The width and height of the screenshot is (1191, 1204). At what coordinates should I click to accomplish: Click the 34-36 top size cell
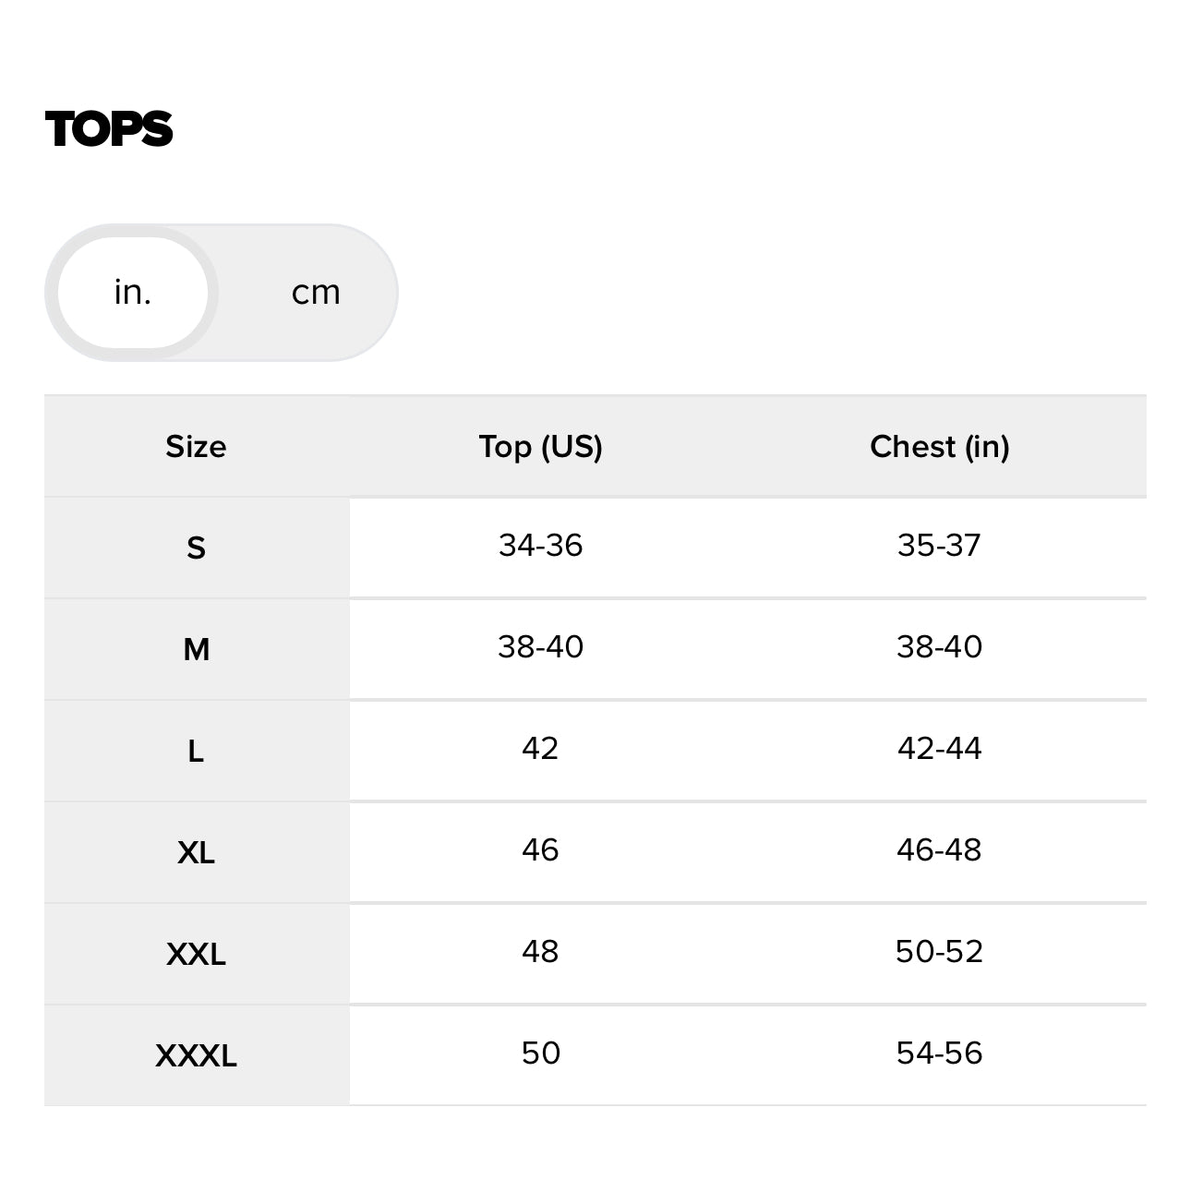540,546
